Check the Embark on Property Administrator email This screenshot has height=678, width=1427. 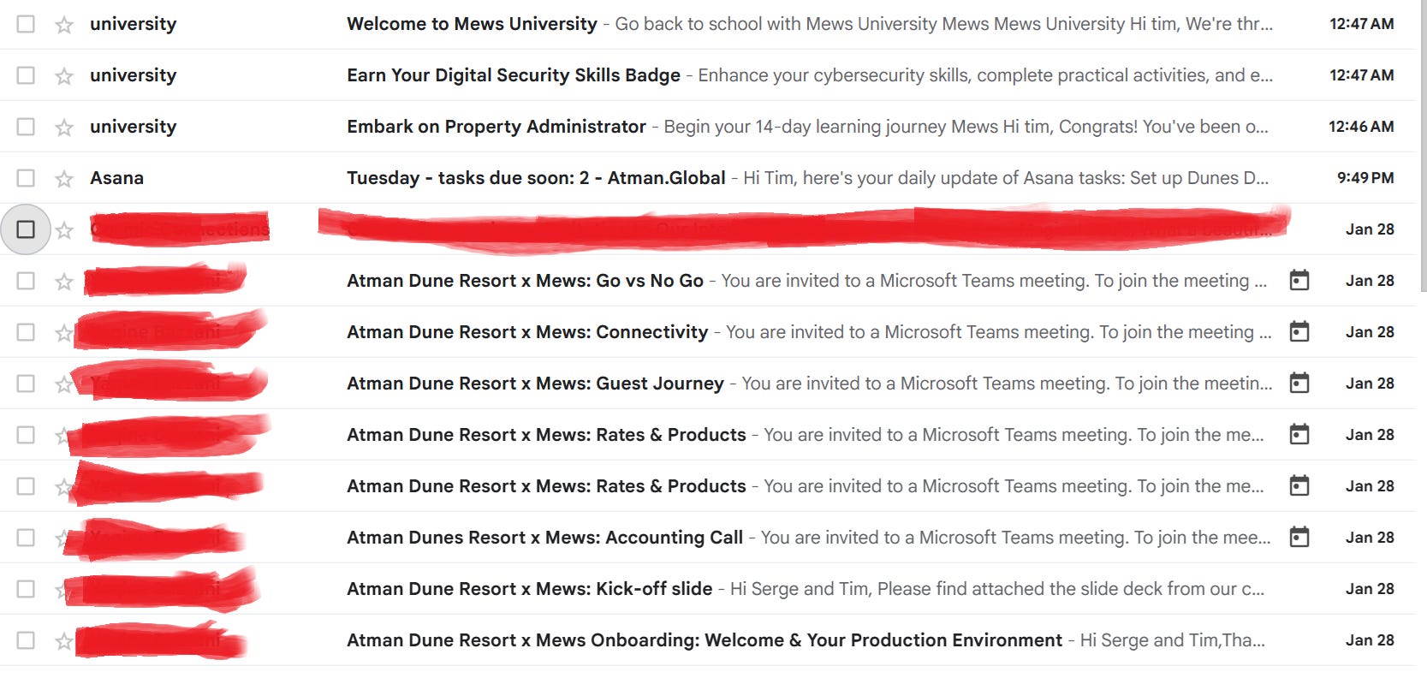26,127
